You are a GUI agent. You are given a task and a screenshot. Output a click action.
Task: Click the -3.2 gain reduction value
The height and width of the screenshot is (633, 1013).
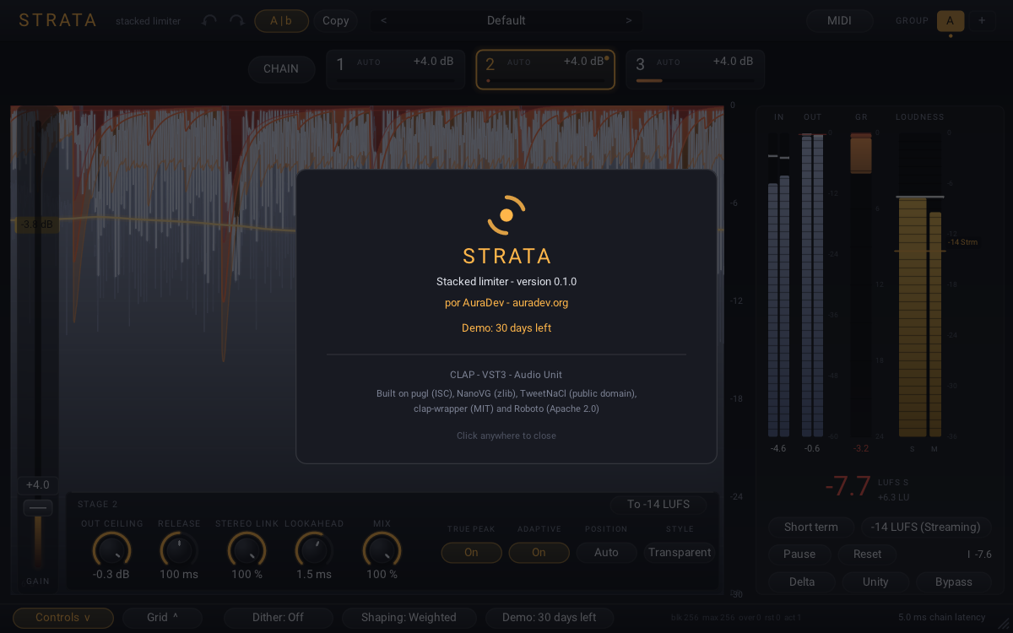coord(861,448)
